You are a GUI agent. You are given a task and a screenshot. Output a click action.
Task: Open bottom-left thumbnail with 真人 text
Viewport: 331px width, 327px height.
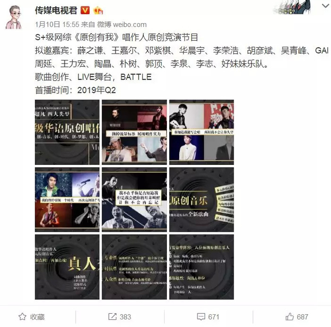pos(67,267)
